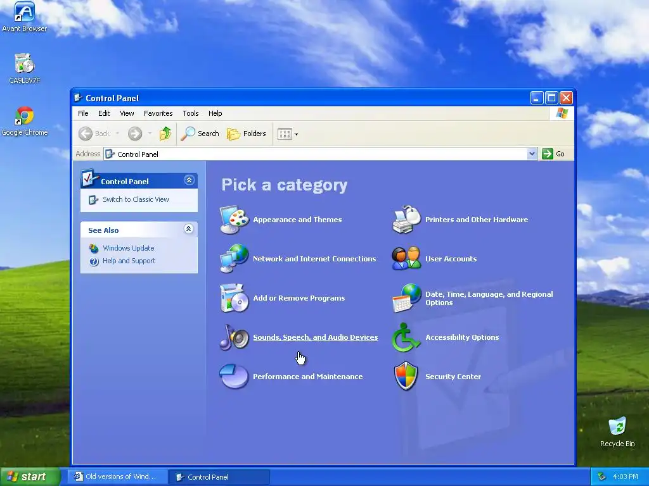Image resolution: width=649 pixels, height=486 pixels.
Task: Open the Add or Remove Programs CD icon
Action: (235, 298)
